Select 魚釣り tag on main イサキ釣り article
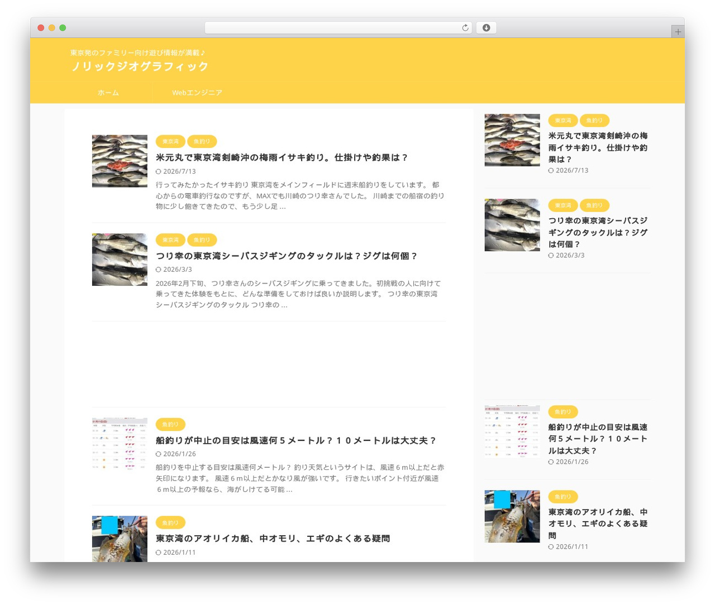This screenshot has height=605, width=715. coord(202,142)
